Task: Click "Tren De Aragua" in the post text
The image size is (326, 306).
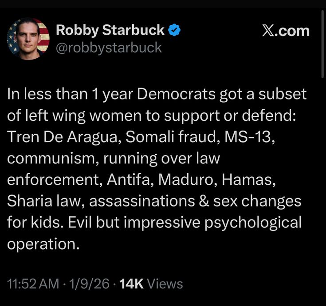Action: click(63, 138)
